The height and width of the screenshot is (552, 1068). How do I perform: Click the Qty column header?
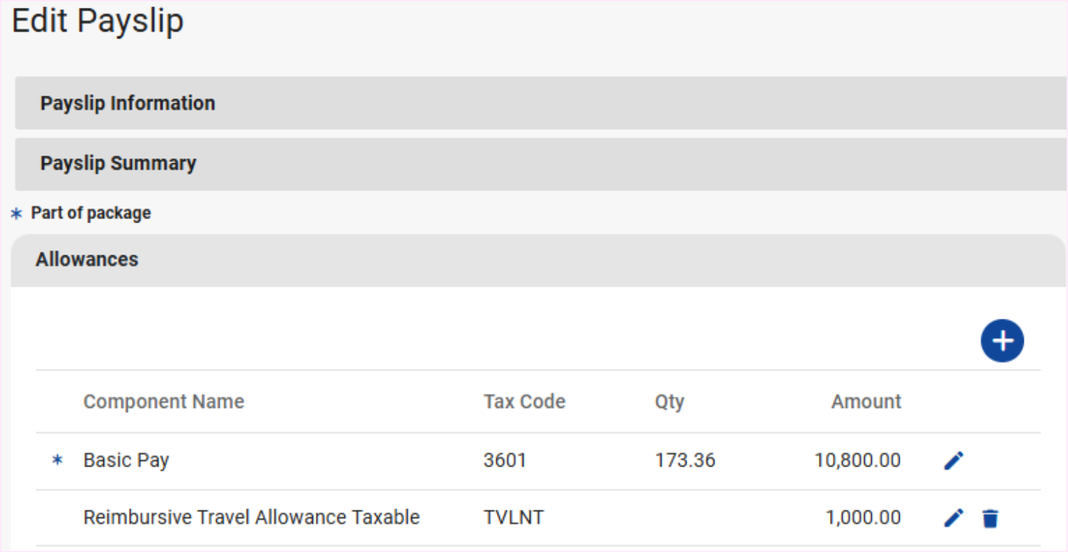coord(669,402)
